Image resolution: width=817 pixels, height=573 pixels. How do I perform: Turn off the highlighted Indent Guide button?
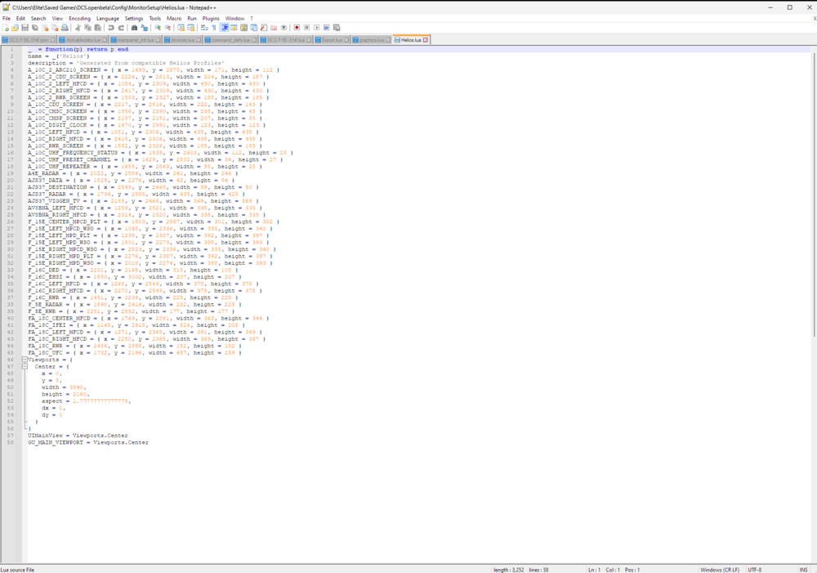click(x=224, y=28)
